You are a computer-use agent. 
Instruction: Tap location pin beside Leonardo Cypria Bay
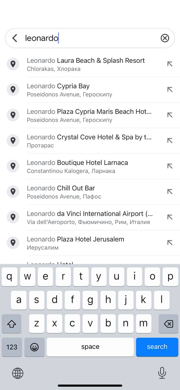click(x=13, y=90)
